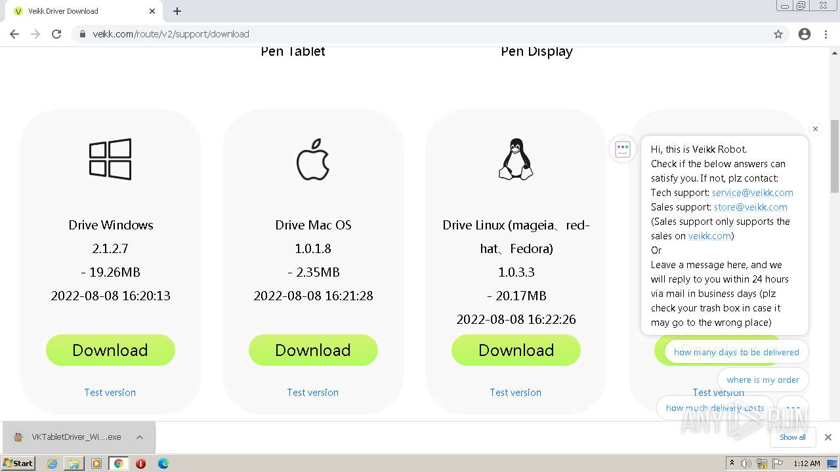Open a new browser tab
840x472 pixels.
coord(177,11)
